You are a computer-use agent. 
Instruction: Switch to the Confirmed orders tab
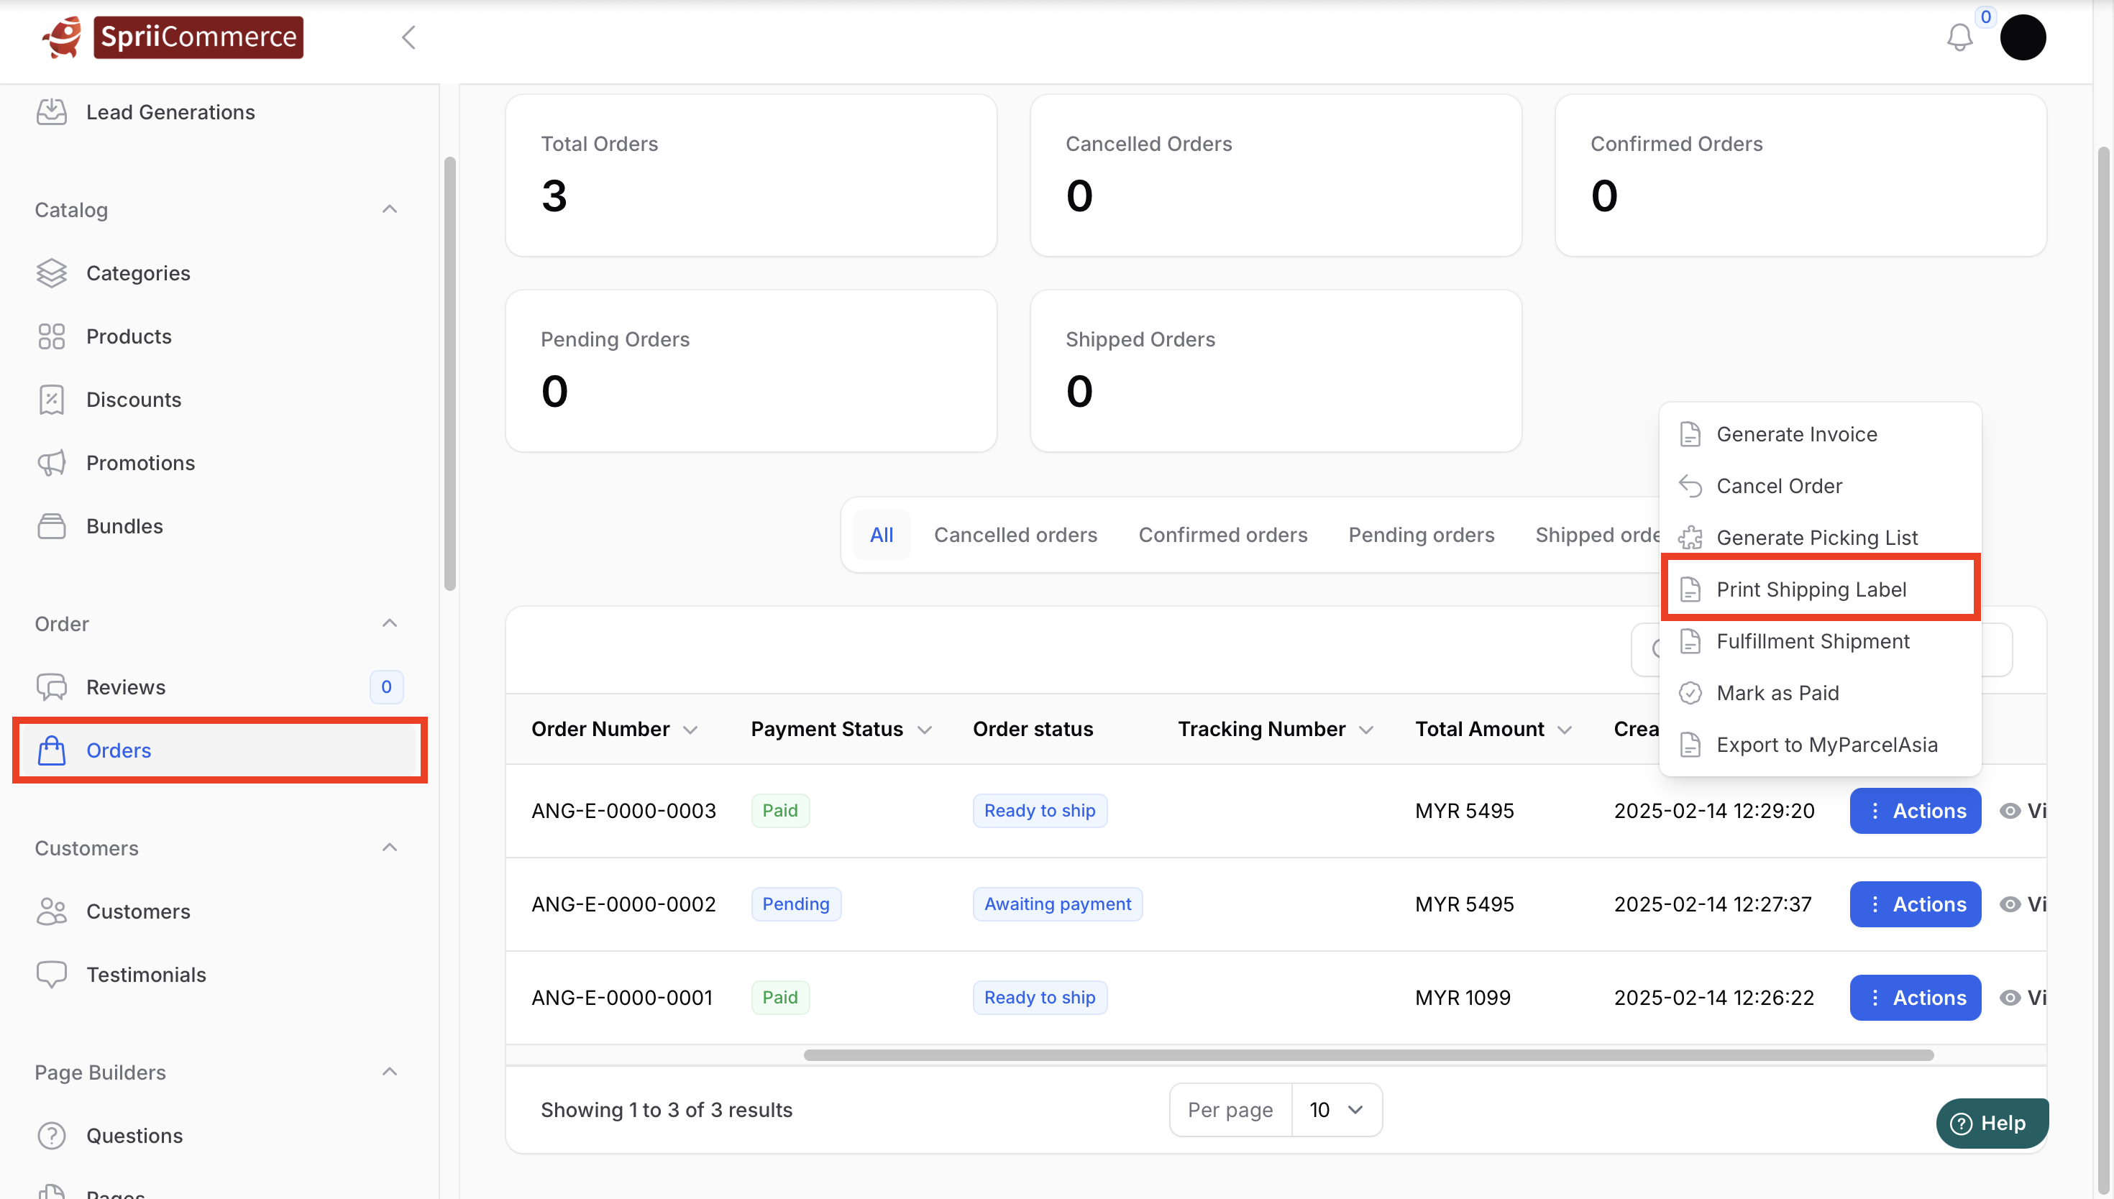coord(1222,536)
